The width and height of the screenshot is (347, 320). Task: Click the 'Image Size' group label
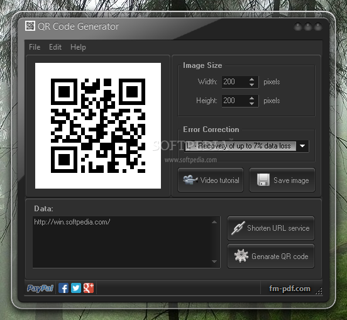(x=202, y=65)
